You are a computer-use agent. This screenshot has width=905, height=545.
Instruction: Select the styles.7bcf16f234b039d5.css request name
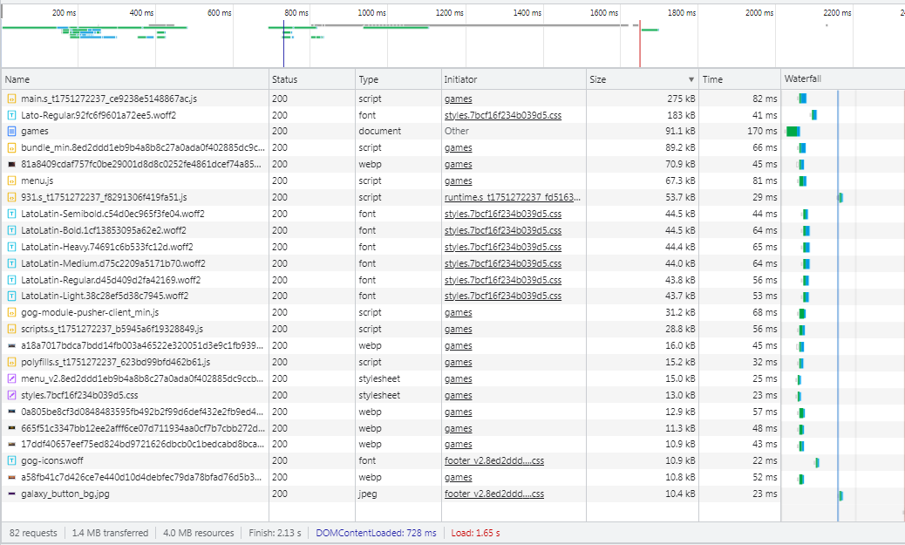79,396
